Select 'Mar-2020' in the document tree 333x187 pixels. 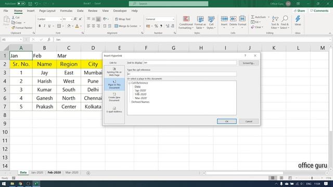[141, 98]
